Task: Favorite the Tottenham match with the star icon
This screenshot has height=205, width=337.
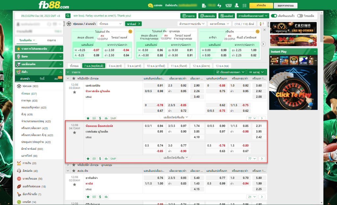Action: pyautogui.click(x=74, y=133)
